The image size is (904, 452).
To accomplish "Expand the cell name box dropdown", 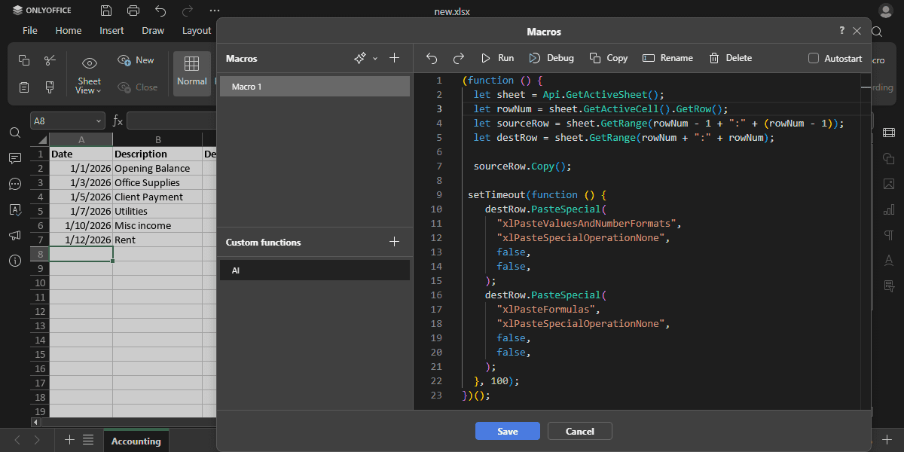I will coord(99,121).
